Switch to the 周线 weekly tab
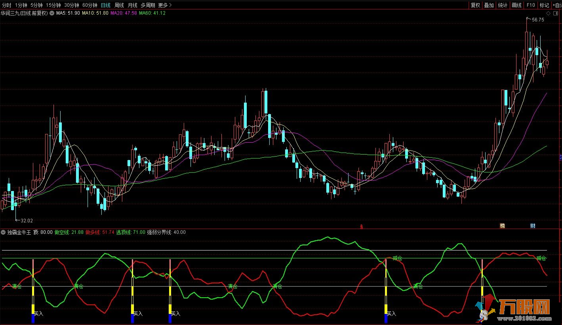562x325 pixels. pyautogui.click(x=119, y=5)
